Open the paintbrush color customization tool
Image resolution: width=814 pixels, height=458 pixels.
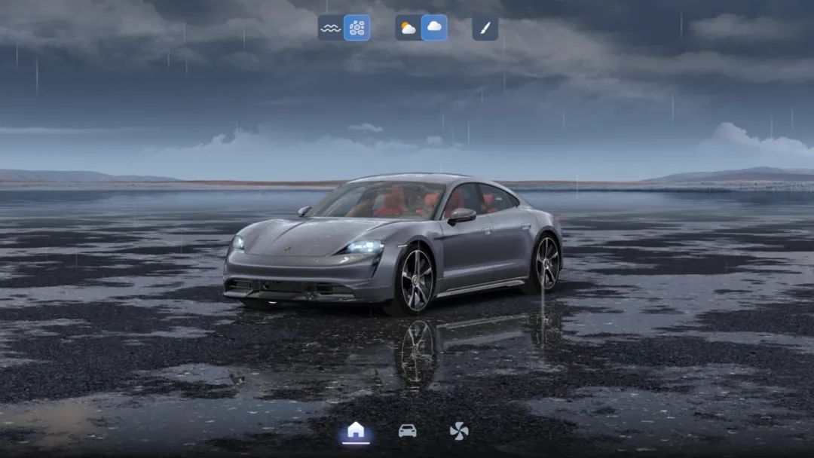[x=485, y=28]
